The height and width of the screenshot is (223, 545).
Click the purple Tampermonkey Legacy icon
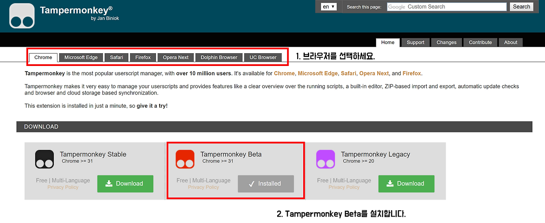point(326,159)
